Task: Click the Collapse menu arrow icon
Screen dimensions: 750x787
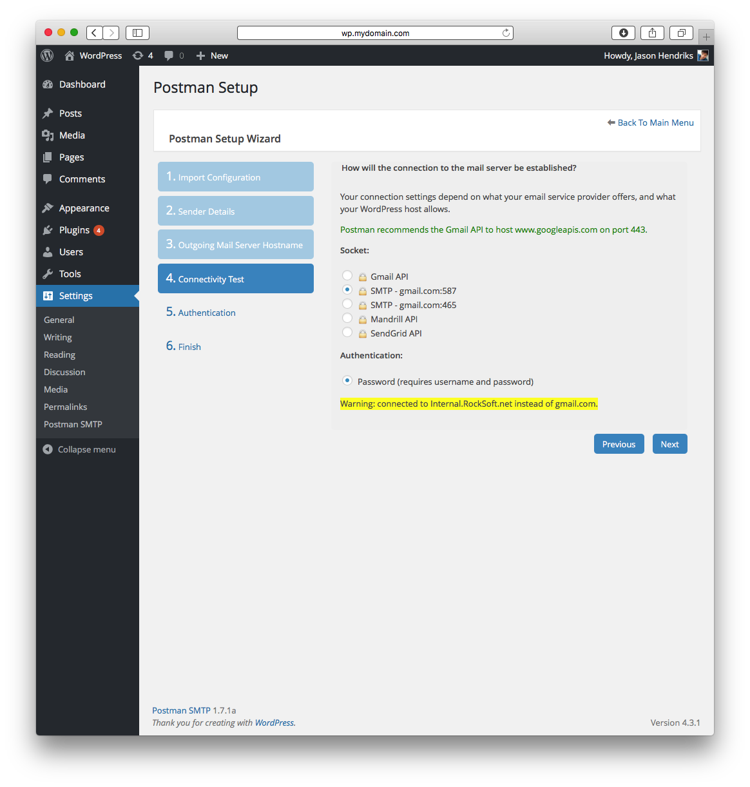Action: pyautogui.click(x=48, y=449)
